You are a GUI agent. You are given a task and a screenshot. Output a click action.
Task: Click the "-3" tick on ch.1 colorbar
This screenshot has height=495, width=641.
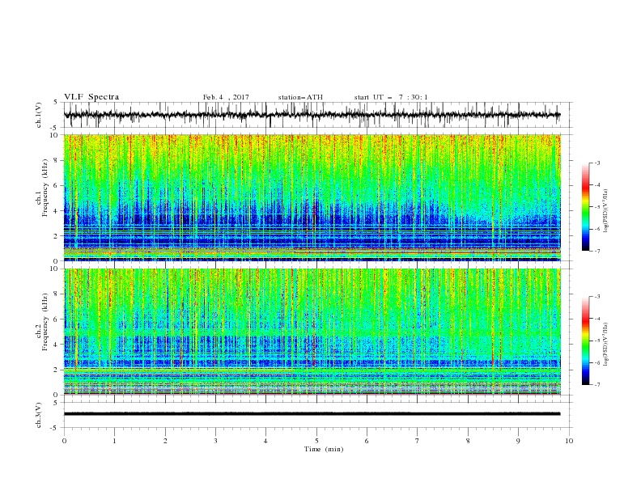(x=597, y=163)
